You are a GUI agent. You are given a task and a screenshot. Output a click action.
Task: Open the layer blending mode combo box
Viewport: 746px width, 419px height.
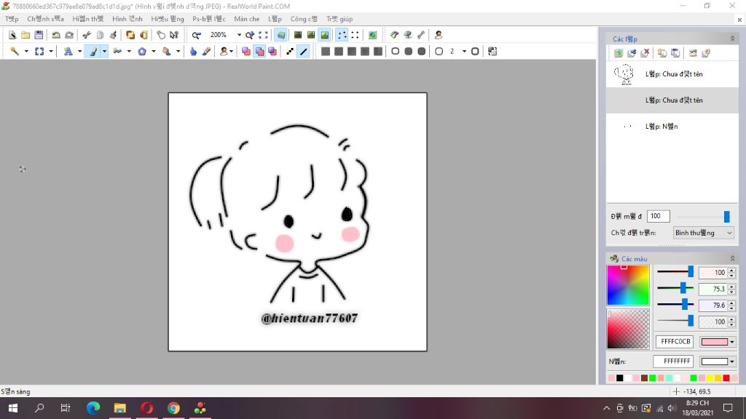coord(703,233)
